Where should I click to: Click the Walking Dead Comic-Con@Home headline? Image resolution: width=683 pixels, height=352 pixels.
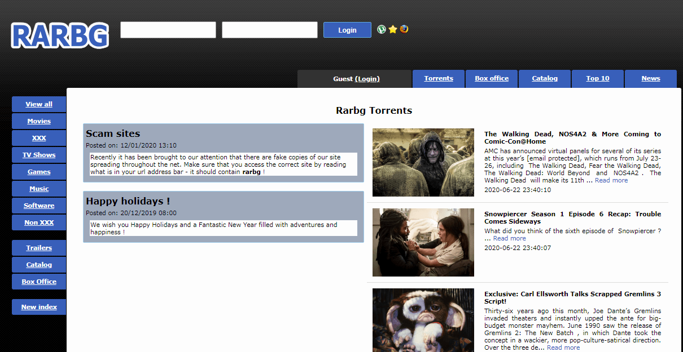tap(572, 137)
